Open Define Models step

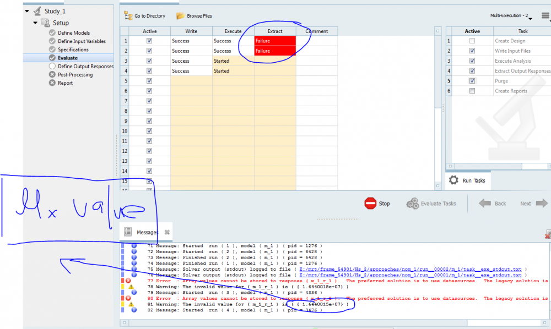coord(74,32)
